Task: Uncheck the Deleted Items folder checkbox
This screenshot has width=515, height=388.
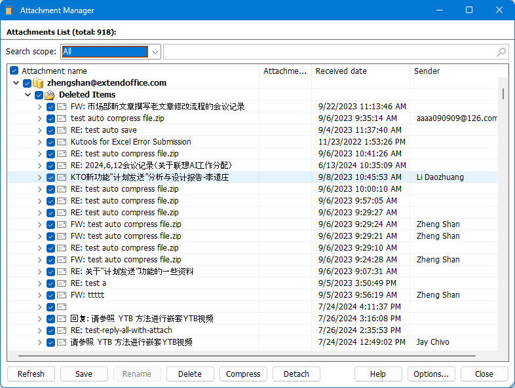Action: (x=38, y=95)
